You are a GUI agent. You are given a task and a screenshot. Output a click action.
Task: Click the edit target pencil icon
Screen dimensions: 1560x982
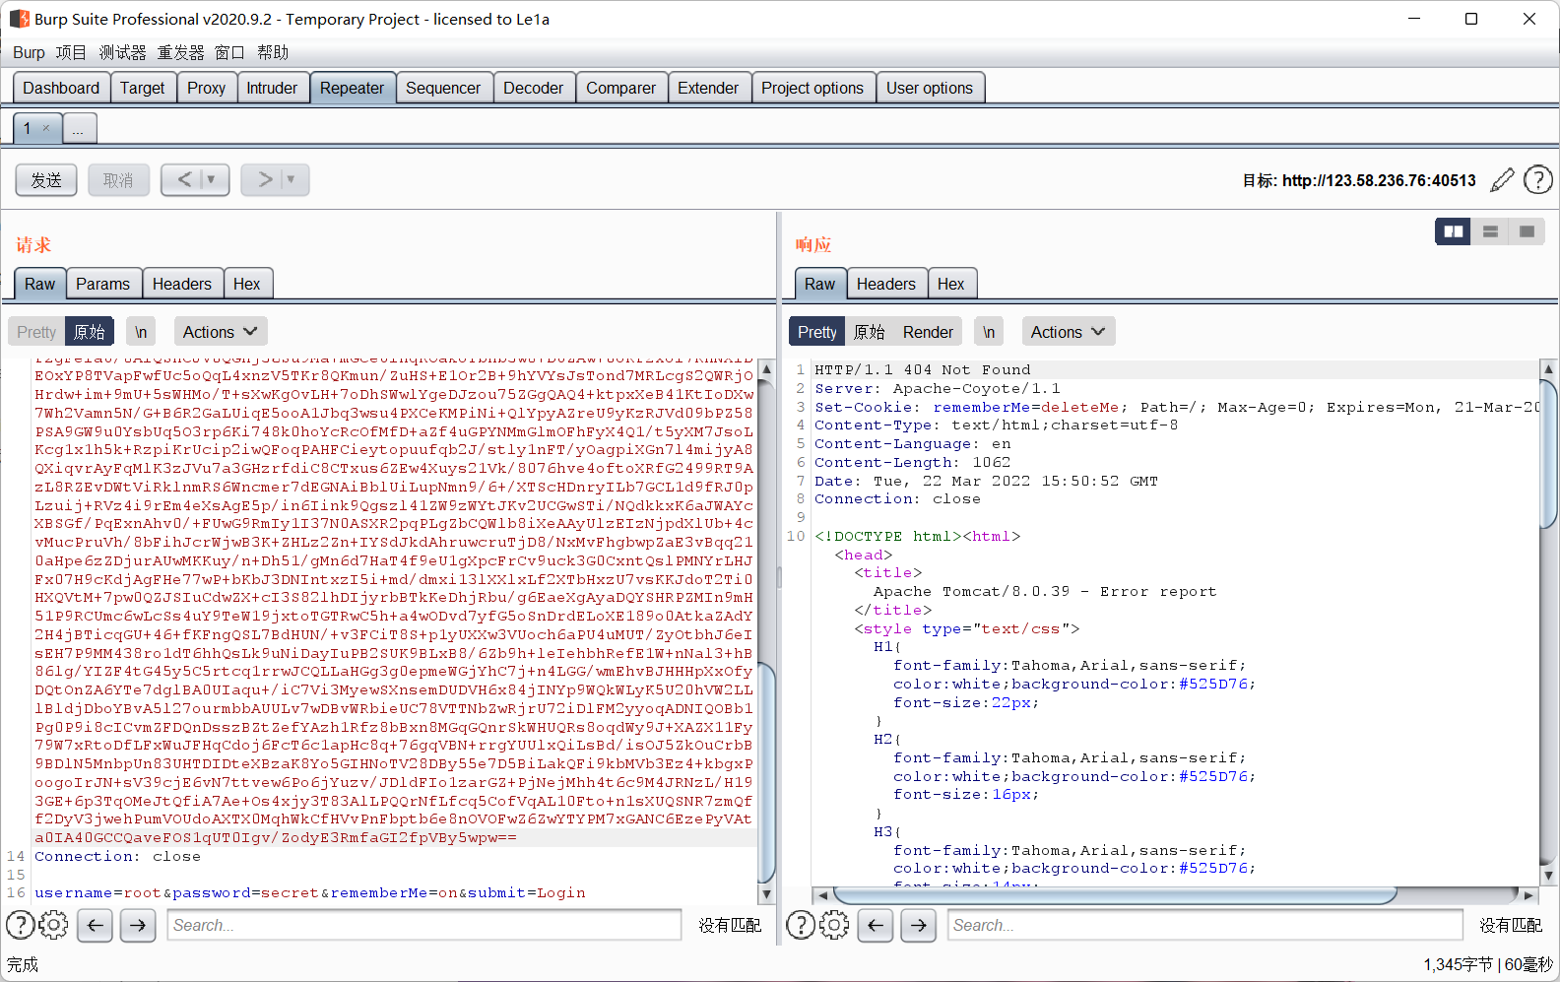click(x=1502, y=180)
